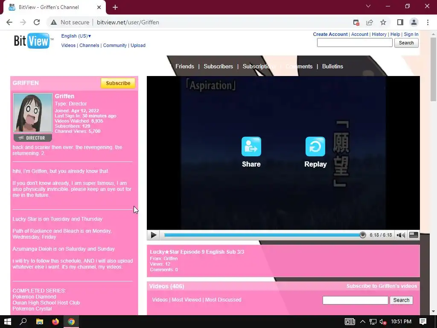The height and width of the screenshot is (328, 437).
Task: Open the notification center icon
Action: tap(423, 322)
